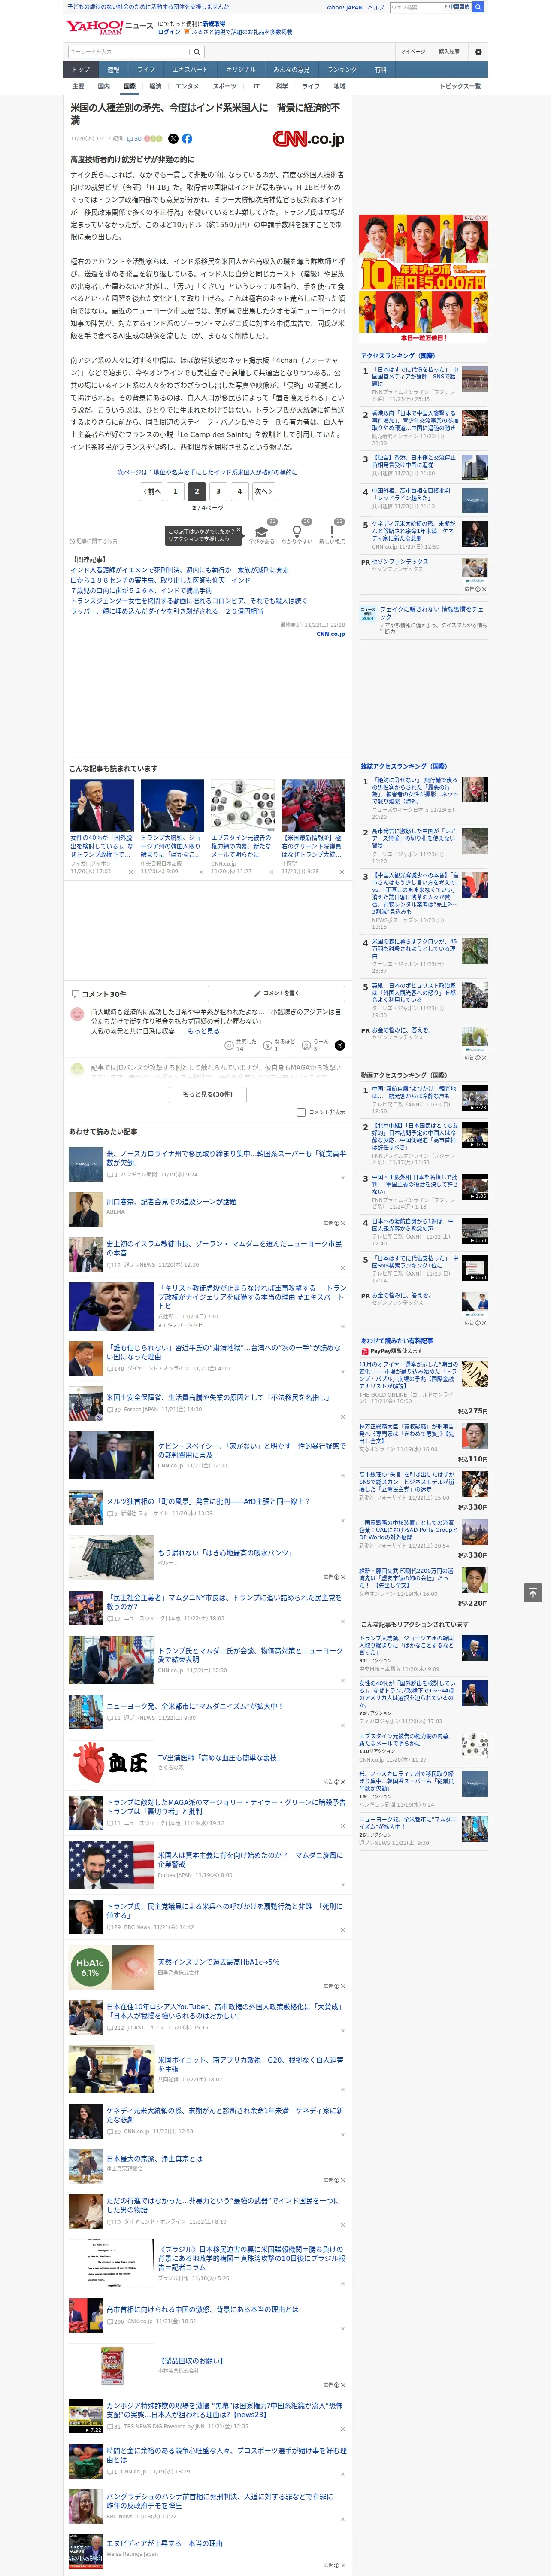Click マイページ button
The width and height of the screenshot is (551, 2576).
[413, 52]
